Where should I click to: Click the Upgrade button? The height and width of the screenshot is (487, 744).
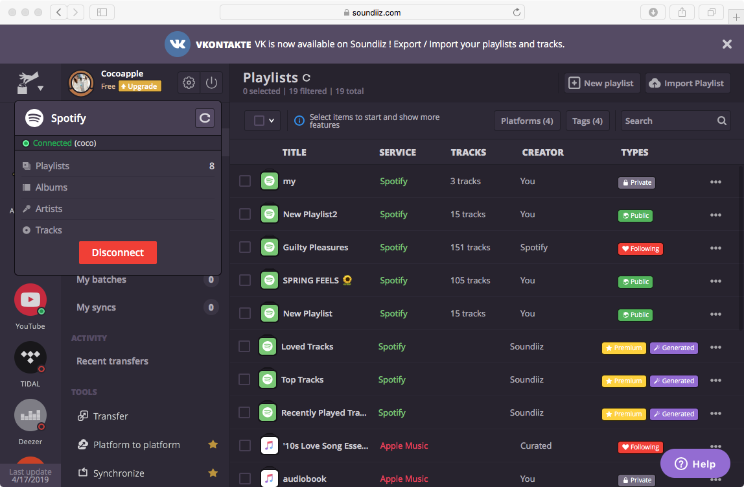(x=139, y=86)
